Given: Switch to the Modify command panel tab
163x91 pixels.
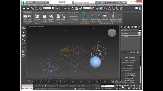Looking at the screenshot, I should coord(125,27).
